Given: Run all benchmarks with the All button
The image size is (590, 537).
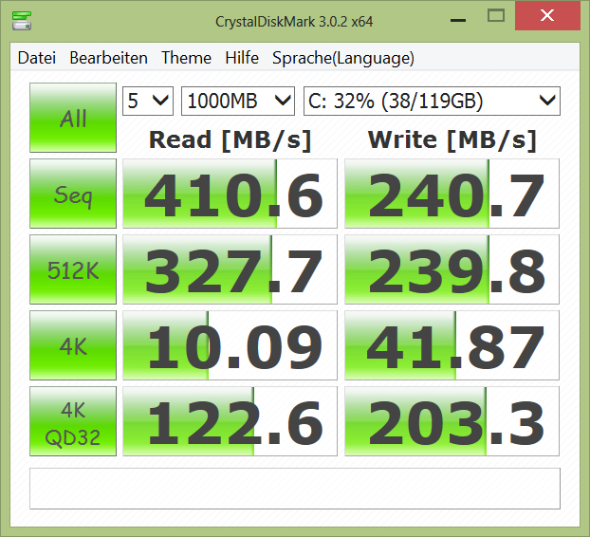Looking at the screenshot, I should [x=73, y=118].
